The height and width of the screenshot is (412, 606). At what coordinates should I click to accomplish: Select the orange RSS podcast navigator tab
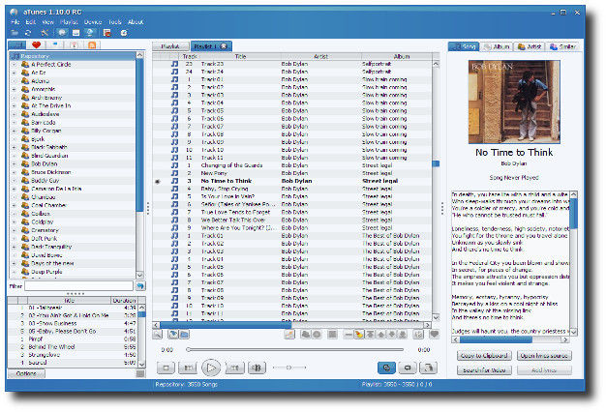(92, 45)
